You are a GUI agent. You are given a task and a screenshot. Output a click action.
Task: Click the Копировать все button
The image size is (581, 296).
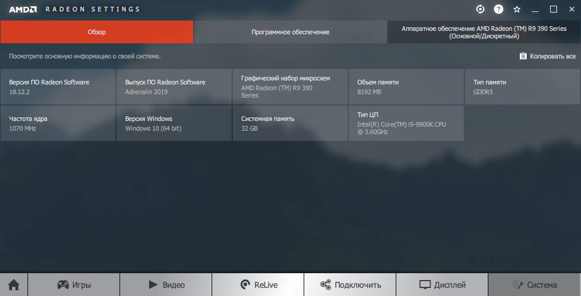[x=548, y=56]
